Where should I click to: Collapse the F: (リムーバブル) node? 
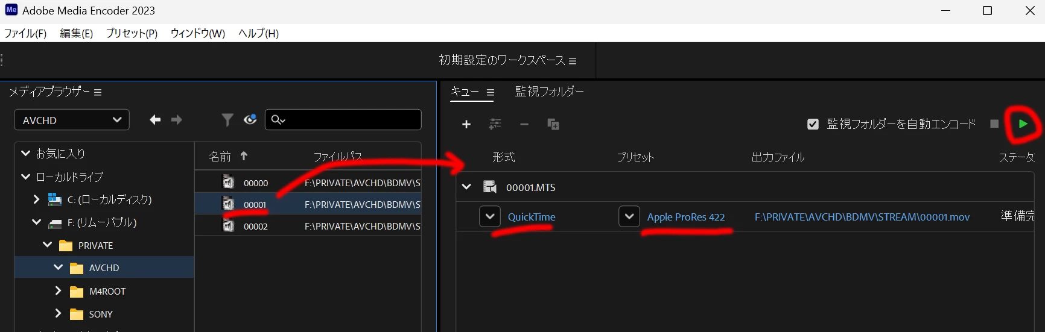coord(36,222)
